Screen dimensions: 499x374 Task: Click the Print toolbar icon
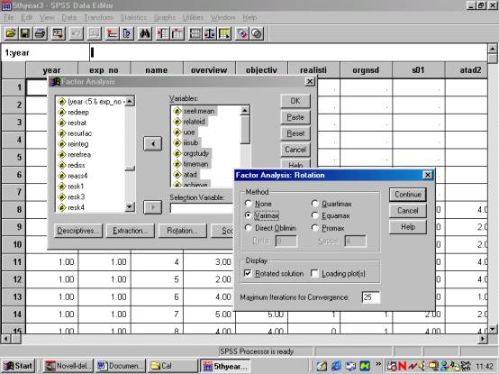point(41,33)
